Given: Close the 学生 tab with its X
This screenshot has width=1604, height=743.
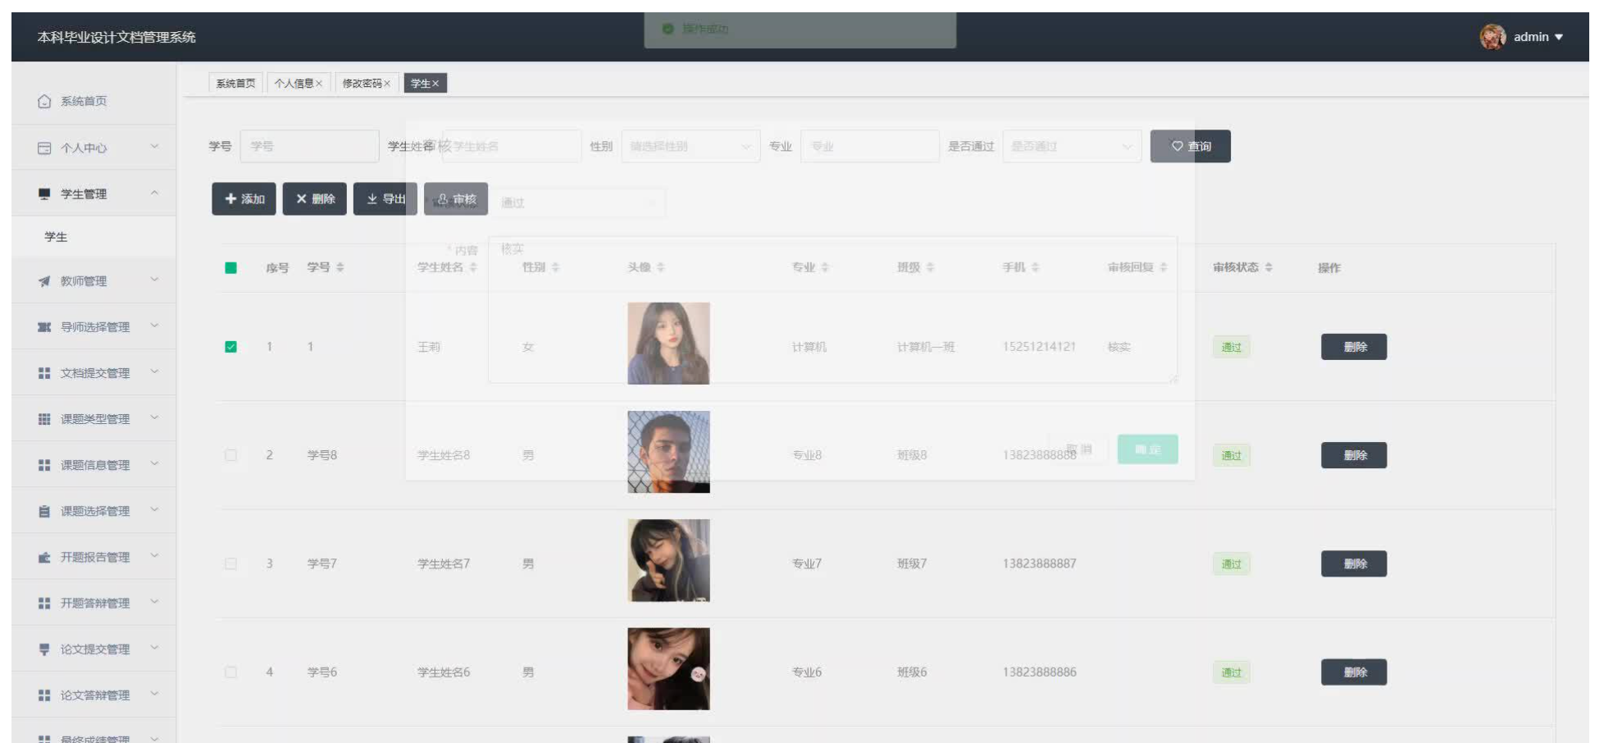Looking at the screenshot, I should click(x=435, y=84).
